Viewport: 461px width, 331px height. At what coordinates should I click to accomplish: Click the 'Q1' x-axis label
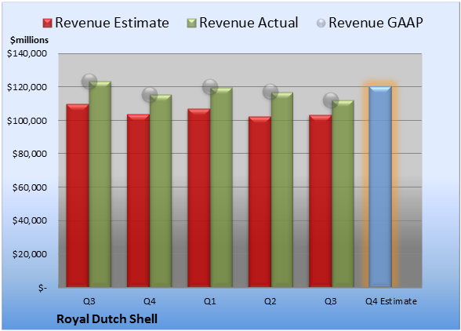[x=210, y=301]
